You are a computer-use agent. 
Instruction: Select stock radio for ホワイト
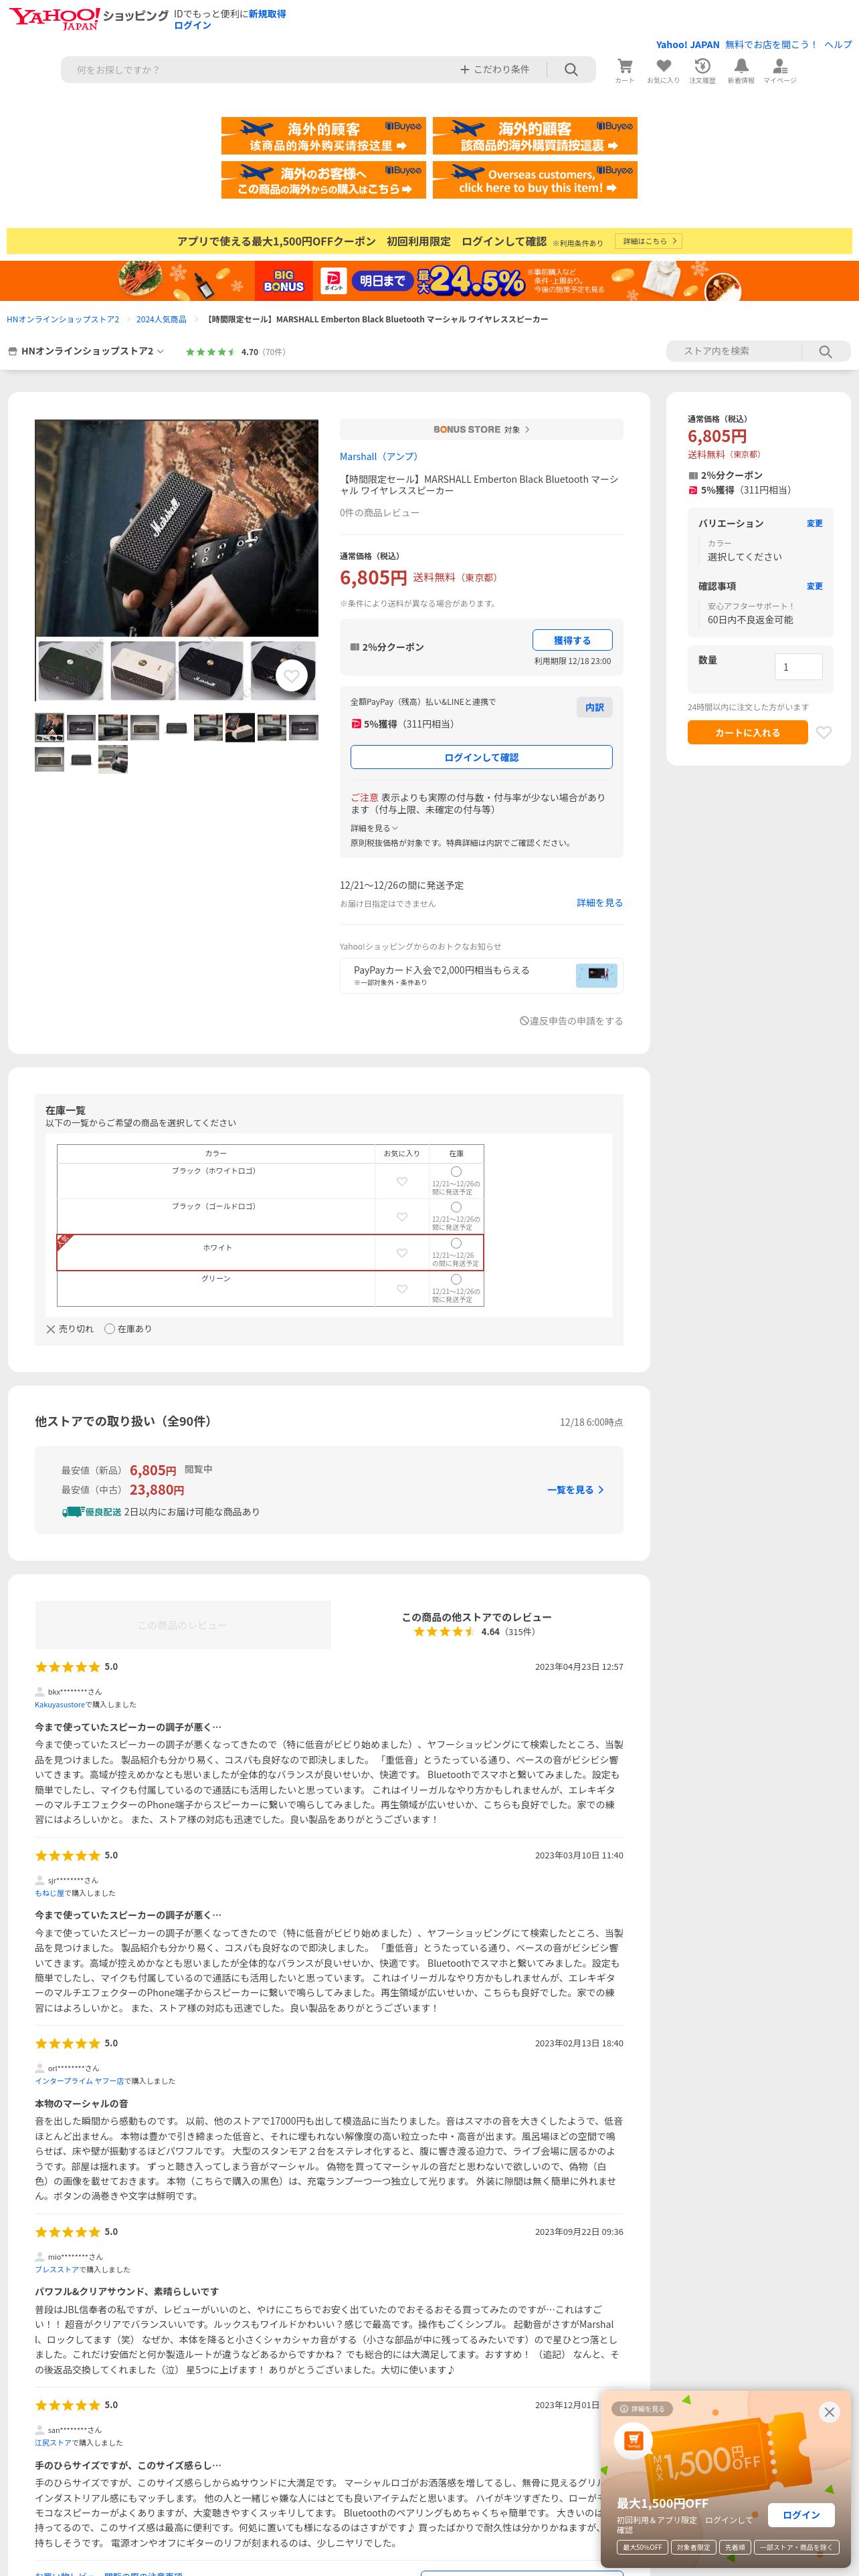(456, 1244)
